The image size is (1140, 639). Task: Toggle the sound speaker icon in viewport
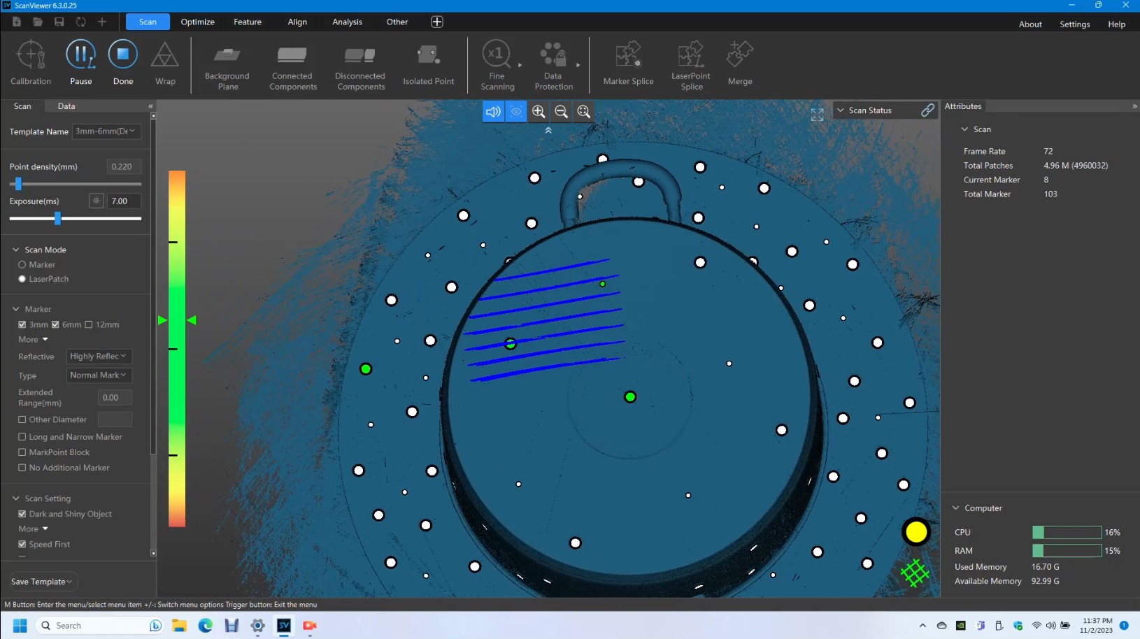[x=493, y=111]
